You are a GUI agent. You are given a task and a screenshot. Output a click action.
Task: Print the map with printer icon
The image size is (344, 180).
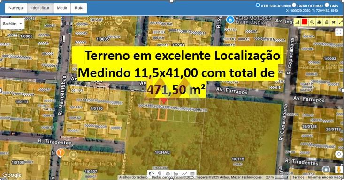(319, 22)
